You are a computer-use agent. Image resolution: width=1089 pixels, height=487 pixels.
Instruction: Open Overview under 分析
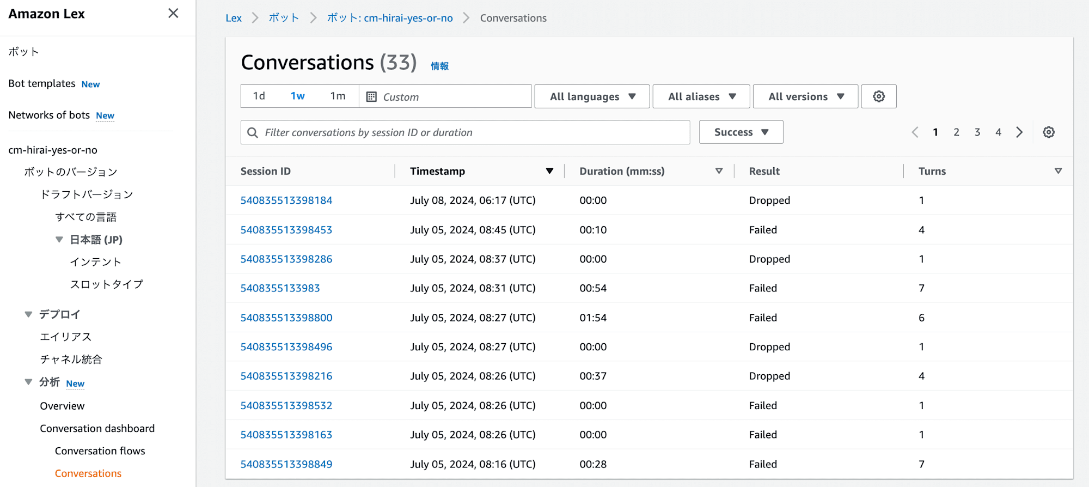click(x=62, y=406)
